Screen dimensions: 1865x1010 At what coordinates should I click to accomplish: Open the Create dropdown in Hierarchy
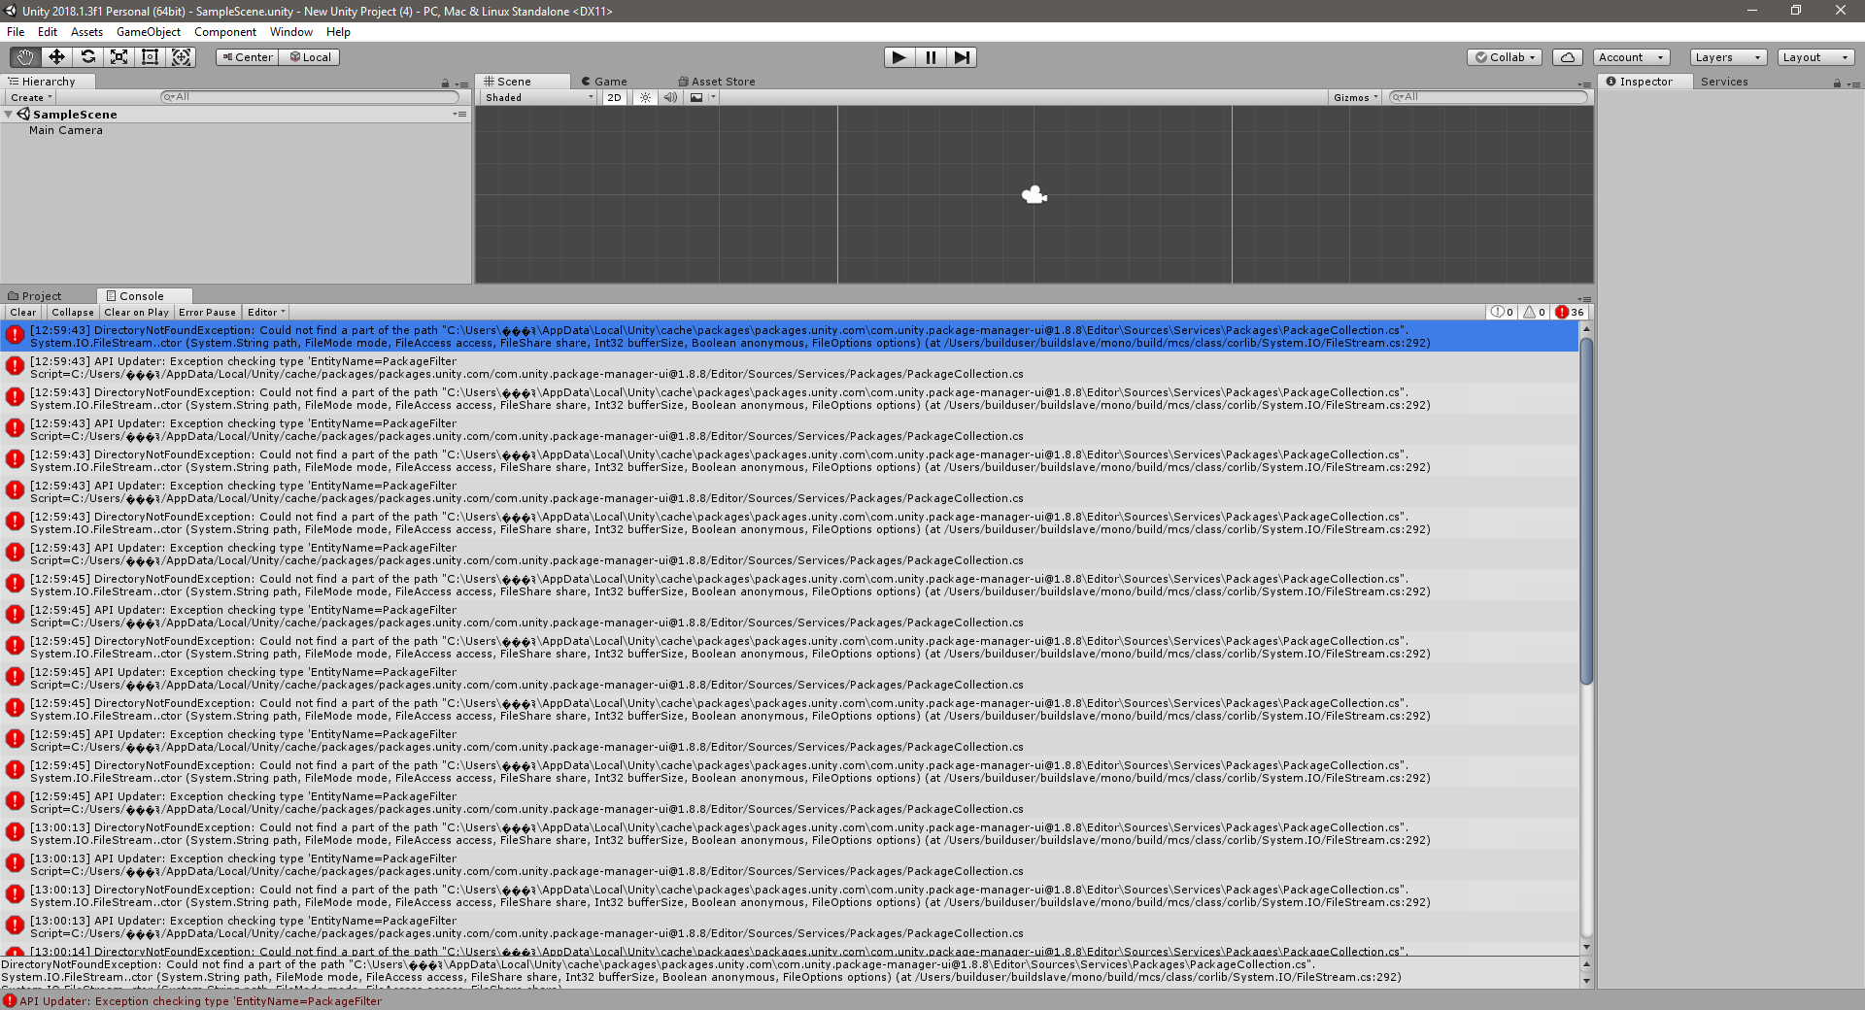tap(31, 97)
